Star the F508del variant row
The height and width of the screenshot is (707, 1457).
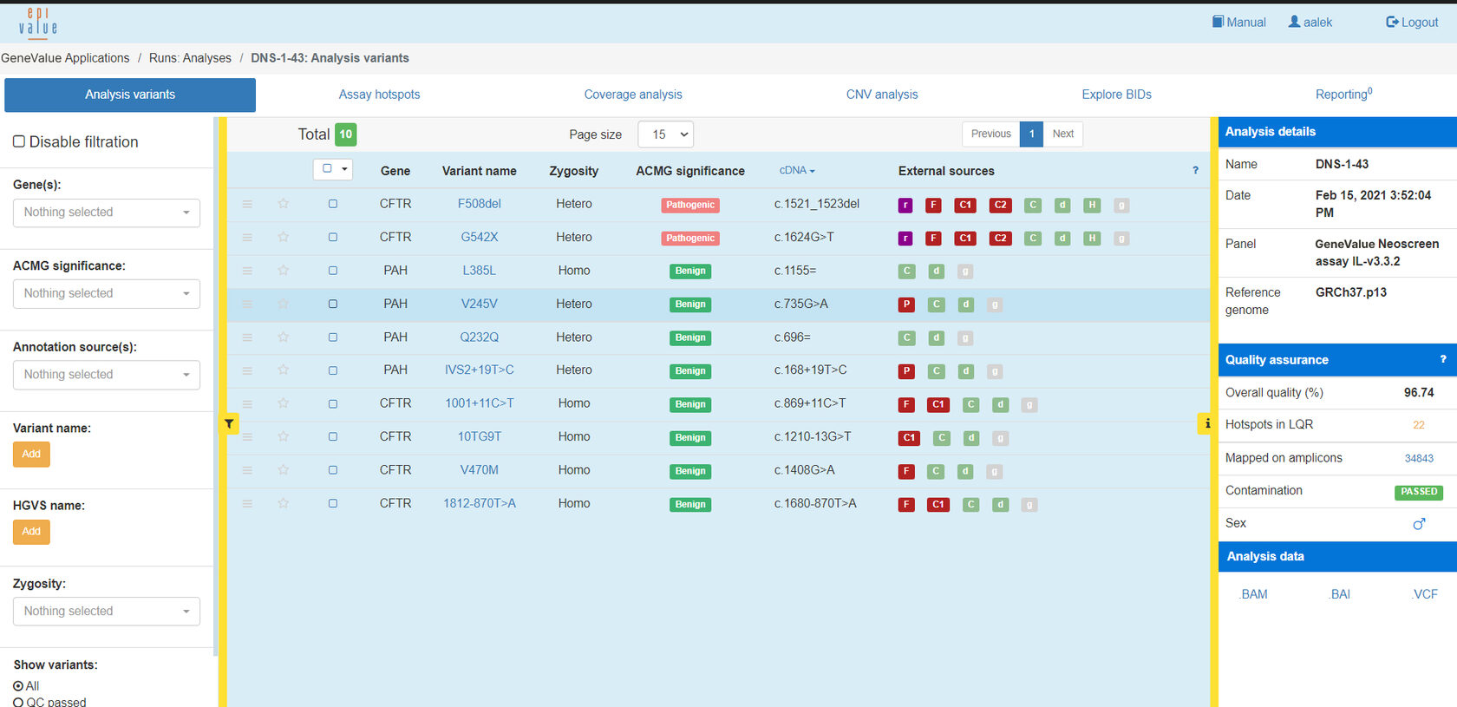coord(283,204)
